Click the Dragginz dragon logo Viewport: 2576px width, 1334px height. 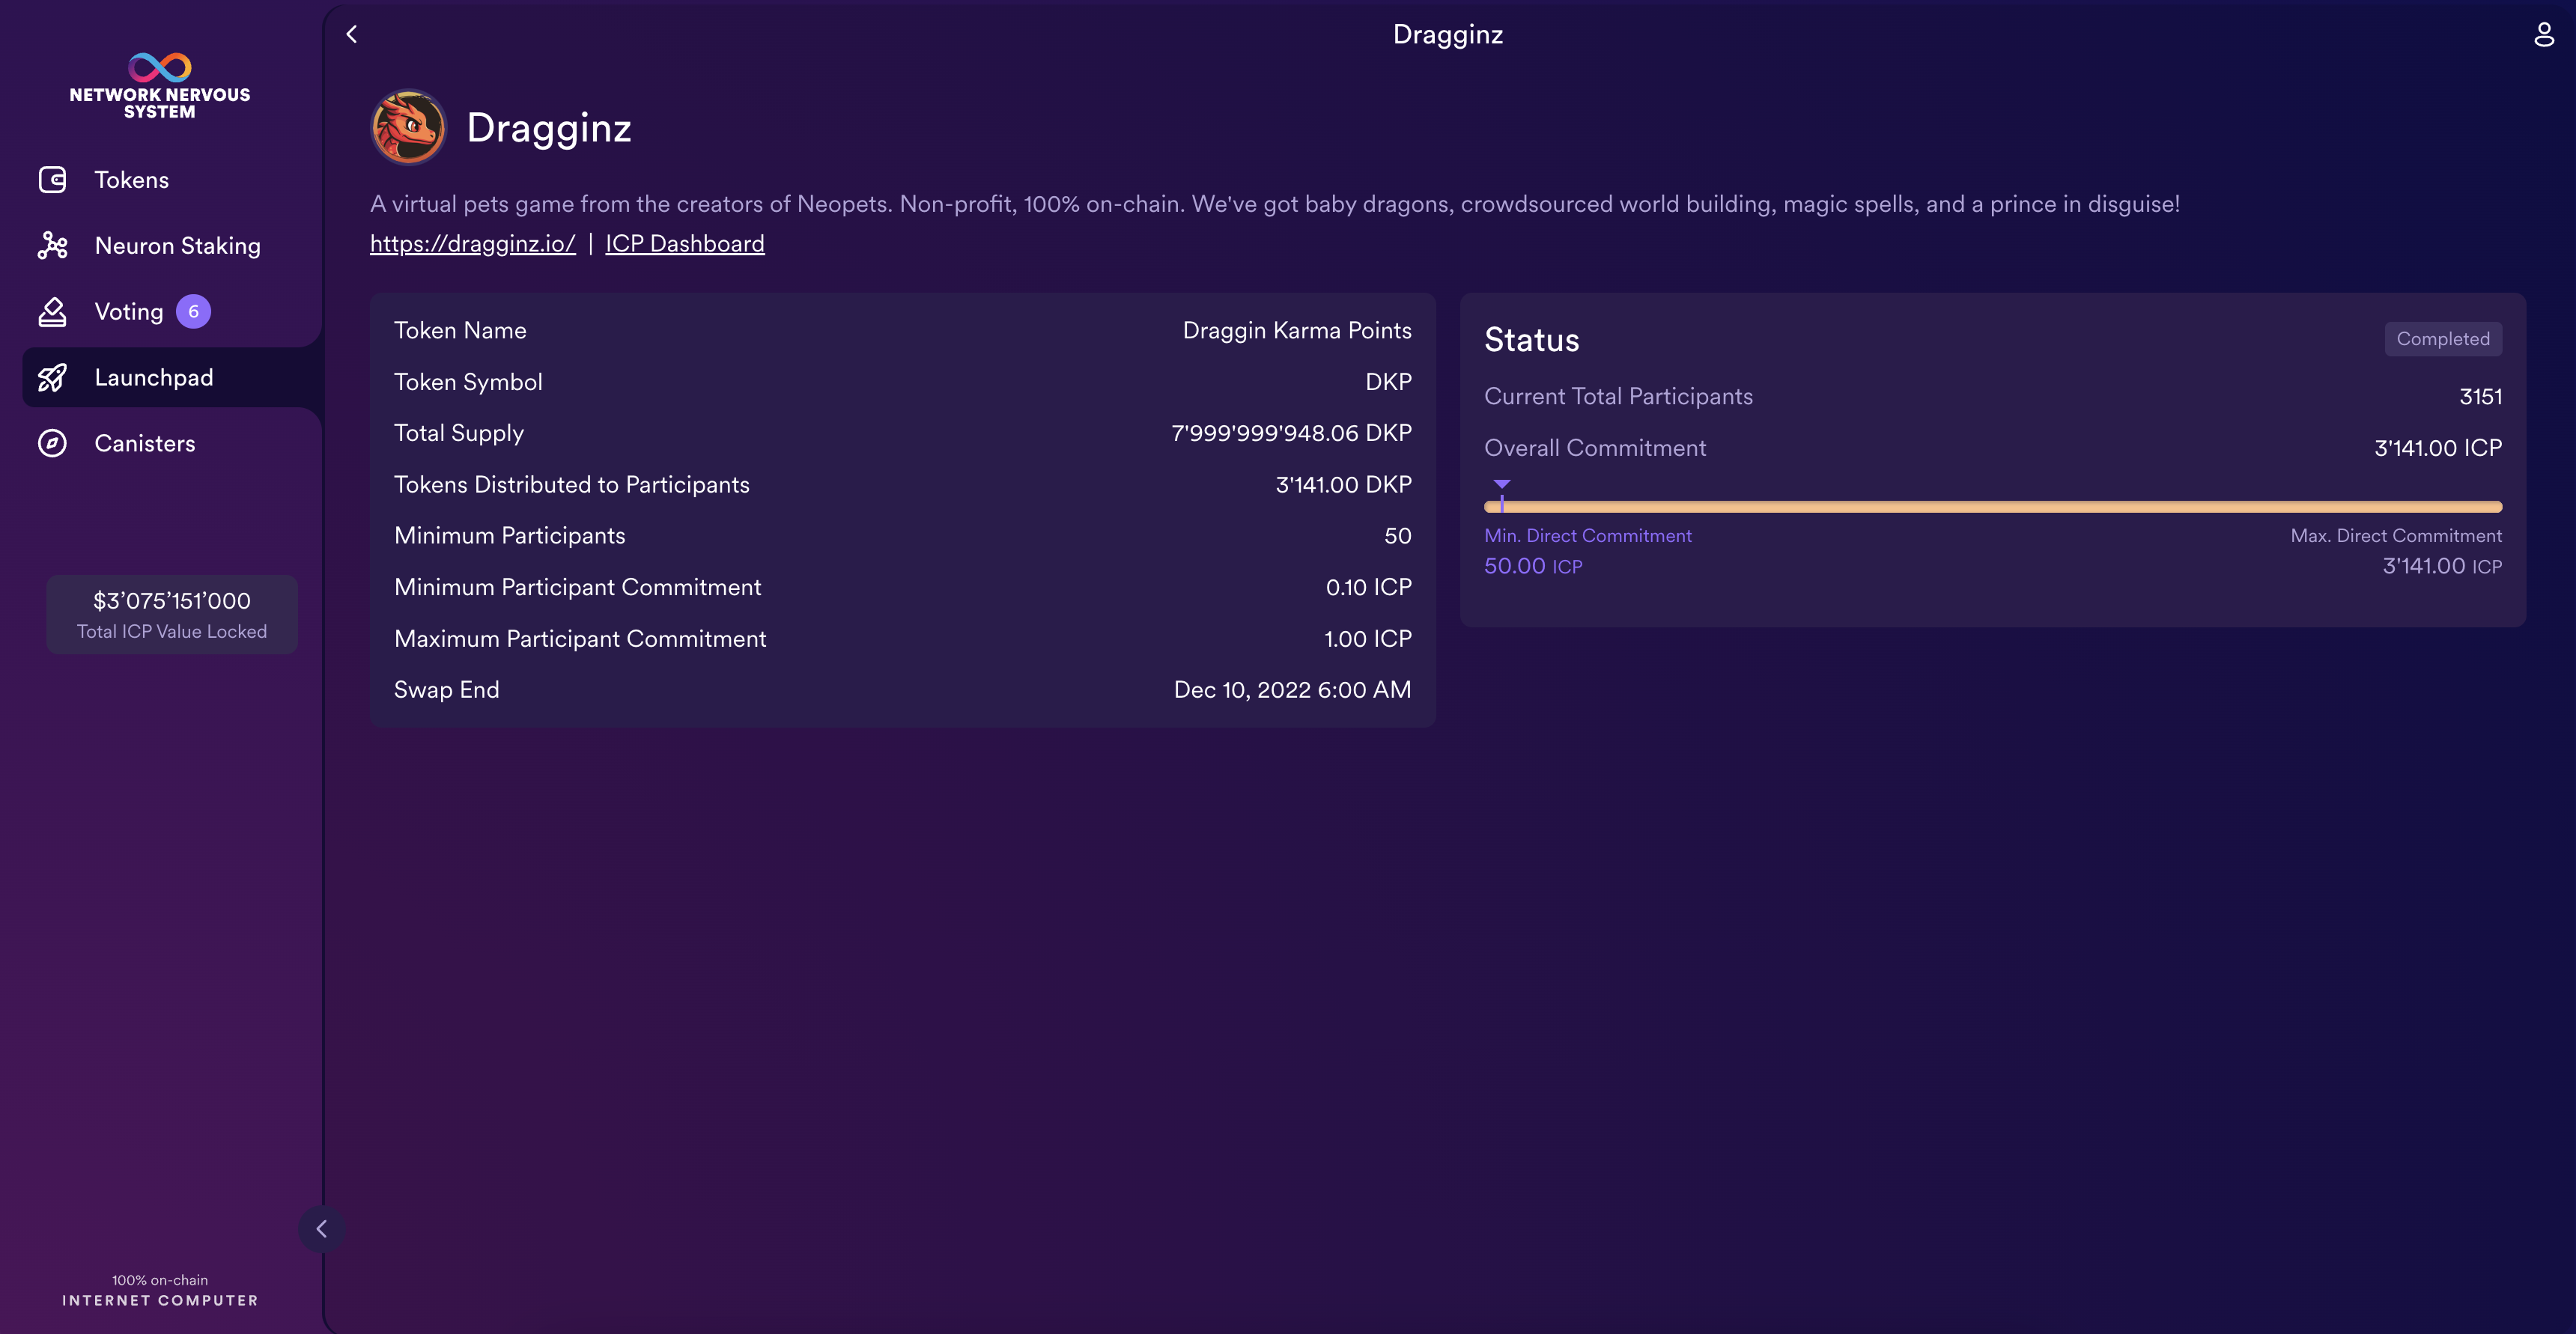[x=408, y=128]
